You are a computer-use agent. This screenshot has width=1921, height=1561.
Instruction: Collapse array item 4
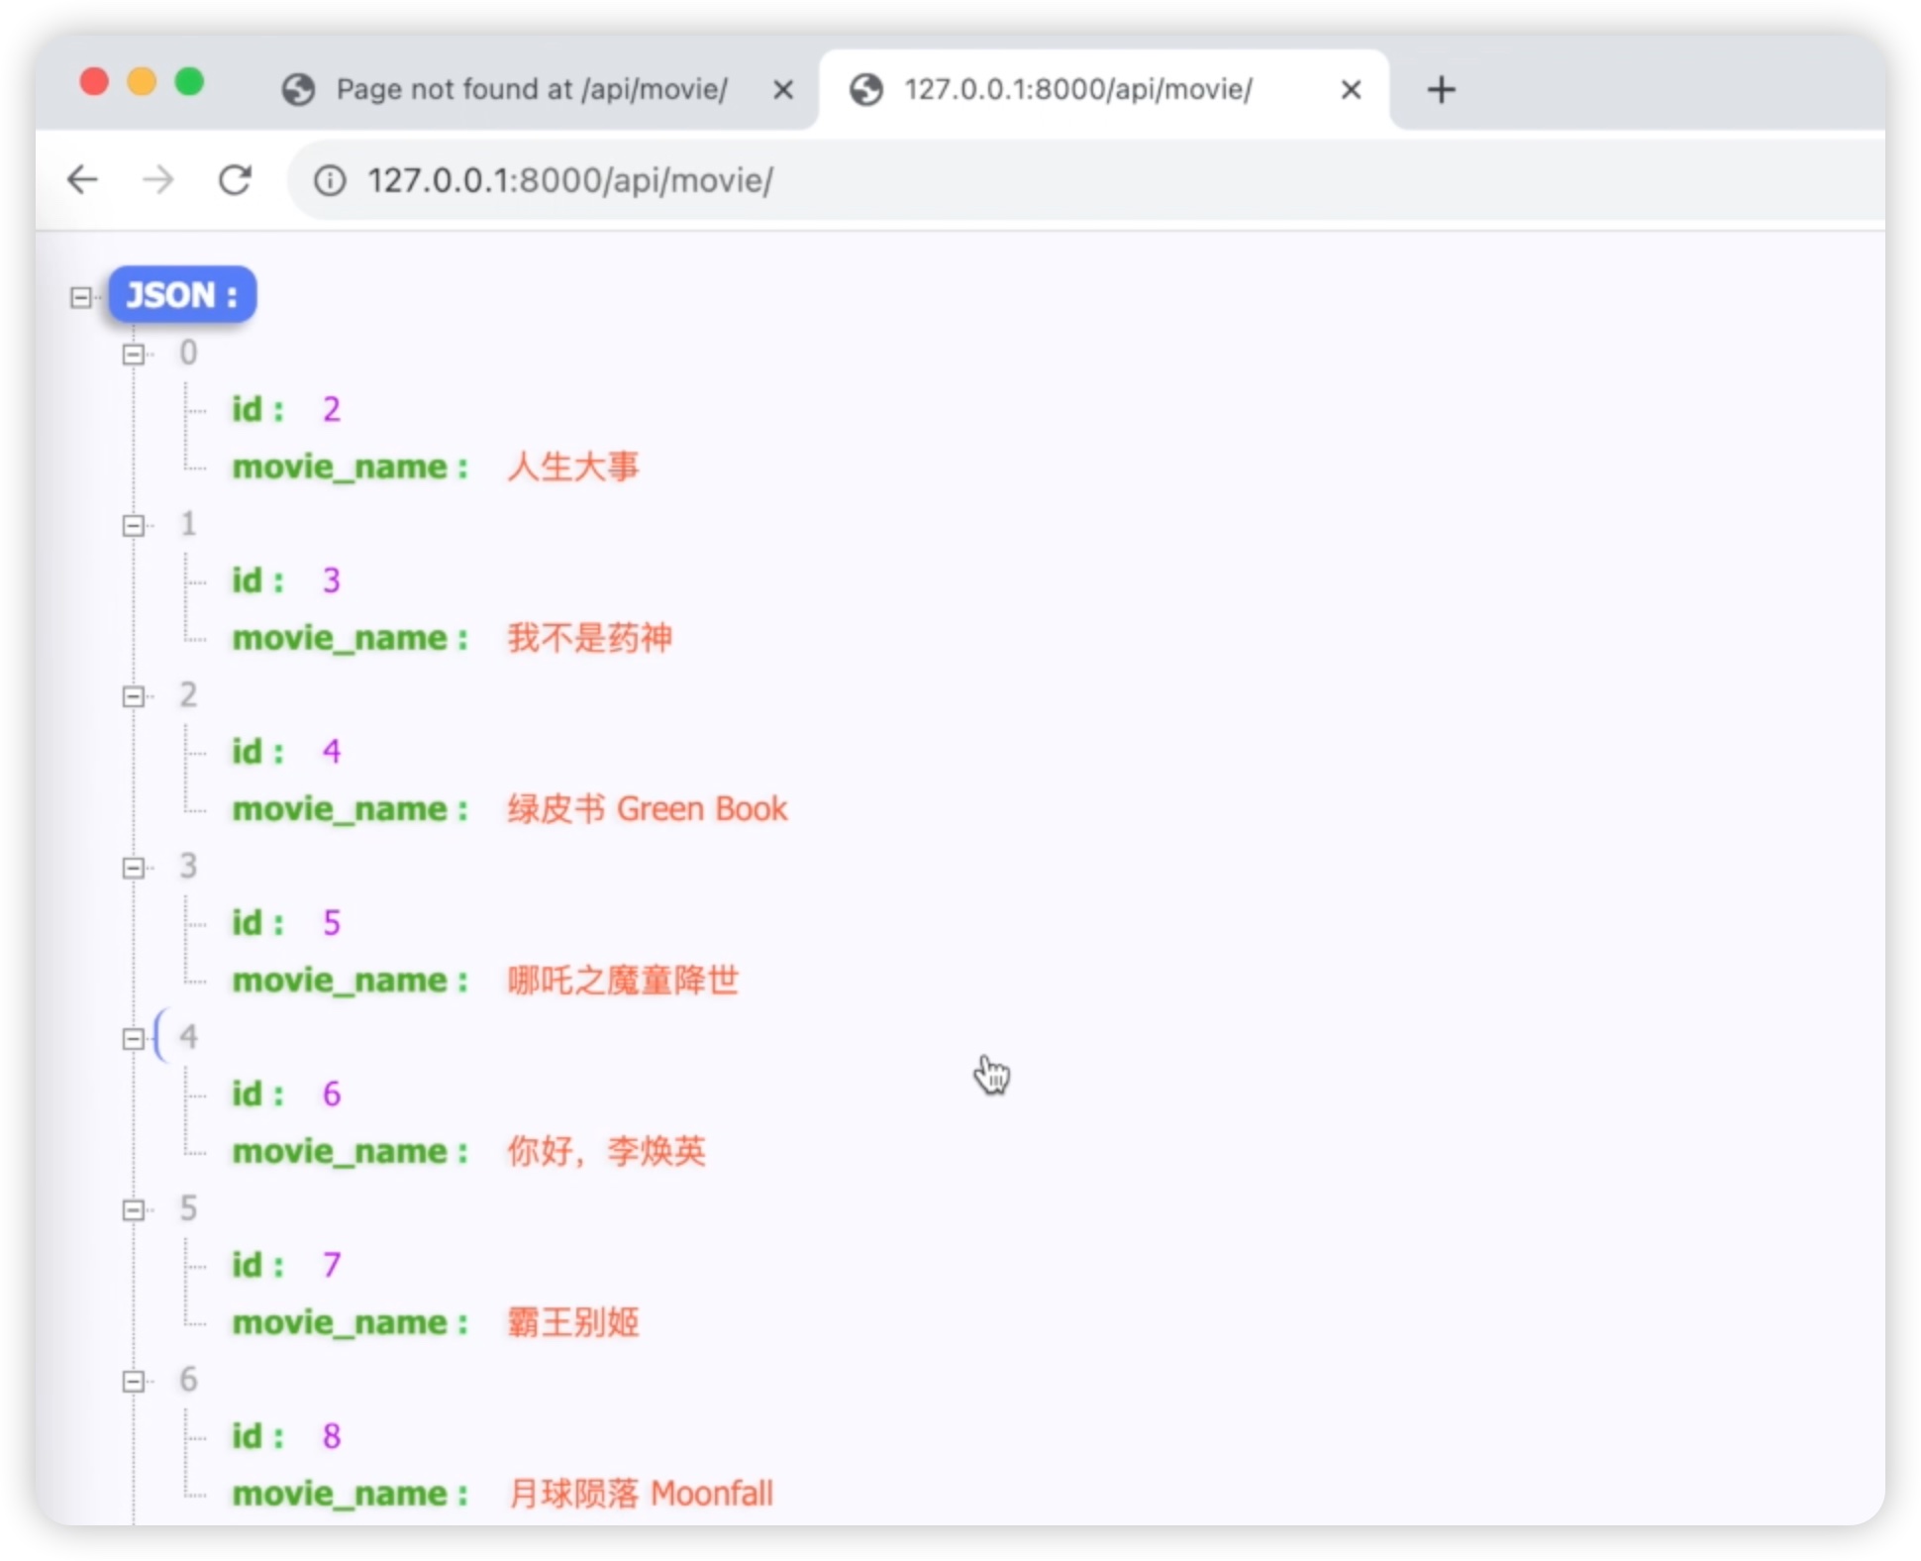point(134,1039)
